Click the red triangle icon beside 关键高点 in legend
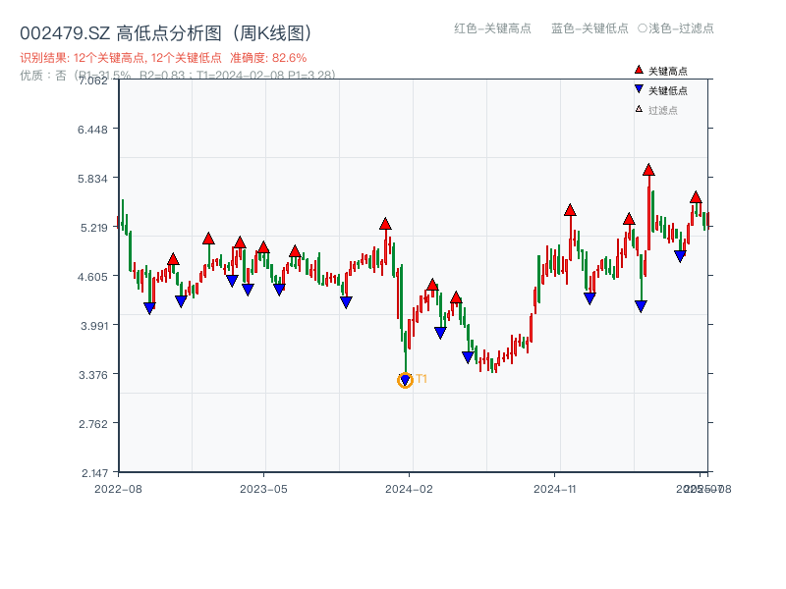The image size is (786, 589). [x=639, y=70]
